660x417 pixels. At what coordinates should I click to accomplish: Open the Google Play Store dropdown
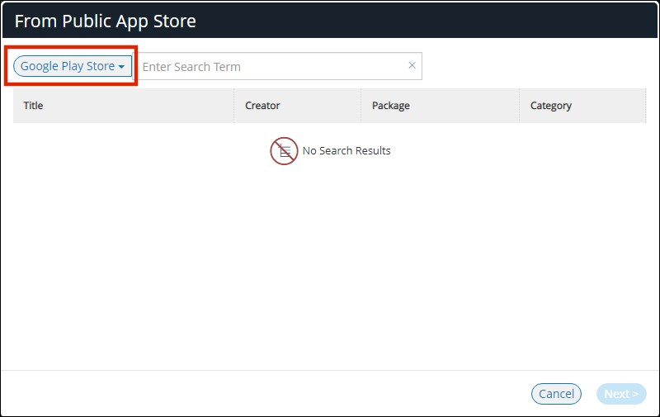click(x=73, y=66)
